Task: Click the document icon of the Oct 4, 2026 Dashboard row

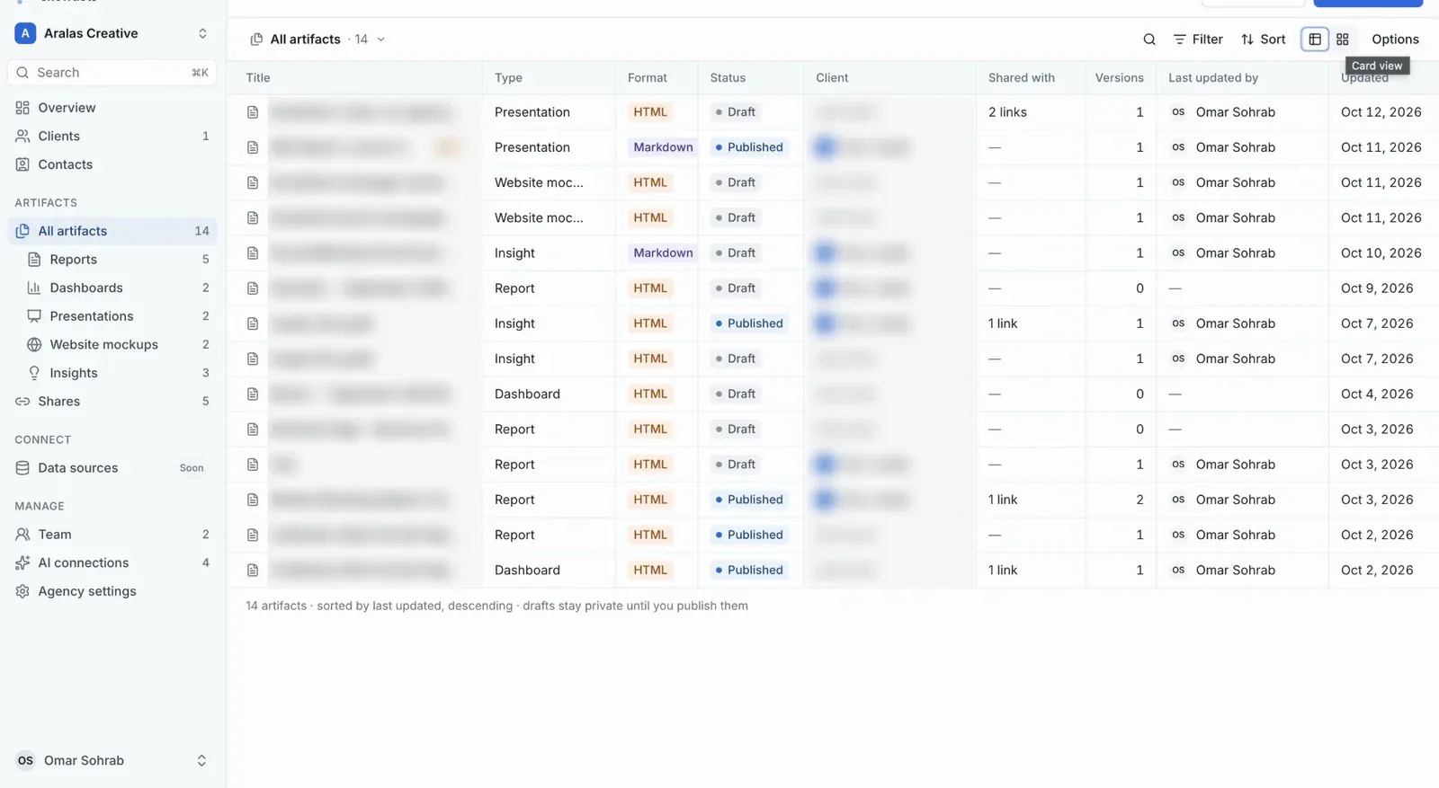Action: (253, 394)
